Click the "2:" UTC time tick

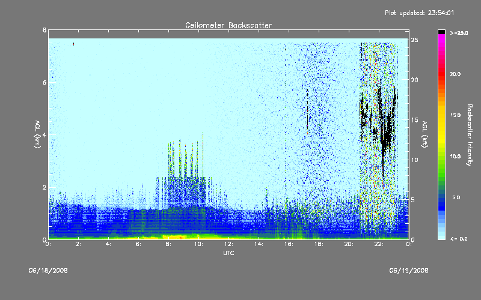click(78, 244)
